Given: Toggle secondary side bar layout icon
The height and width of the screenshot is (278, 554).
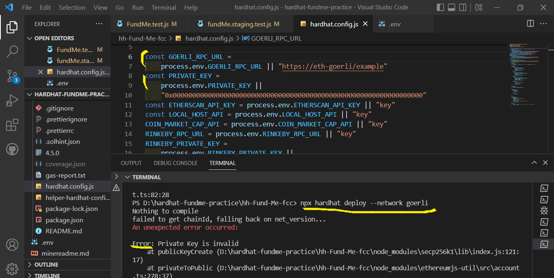Looking at the screenshot, I should [x=463, y=7].
